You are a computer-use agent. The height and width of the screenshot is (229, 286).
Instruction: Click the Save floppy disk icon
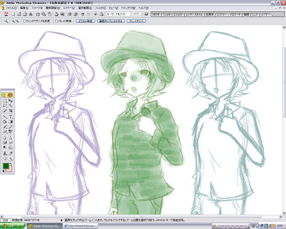(38, 14)
